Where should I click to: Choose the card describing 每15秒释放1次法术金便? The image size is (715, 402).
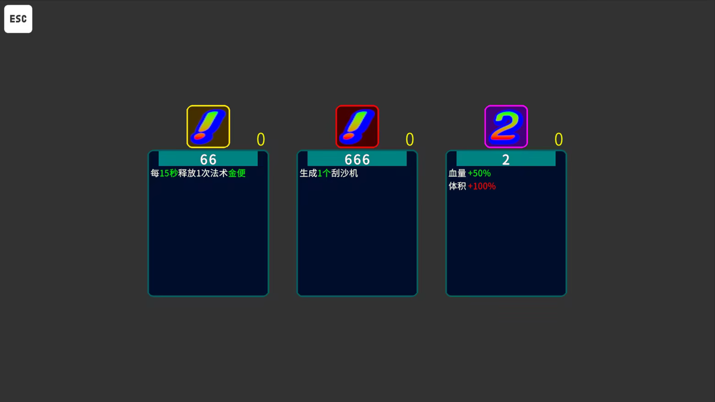pyautogui.click(x=208, y=223)
